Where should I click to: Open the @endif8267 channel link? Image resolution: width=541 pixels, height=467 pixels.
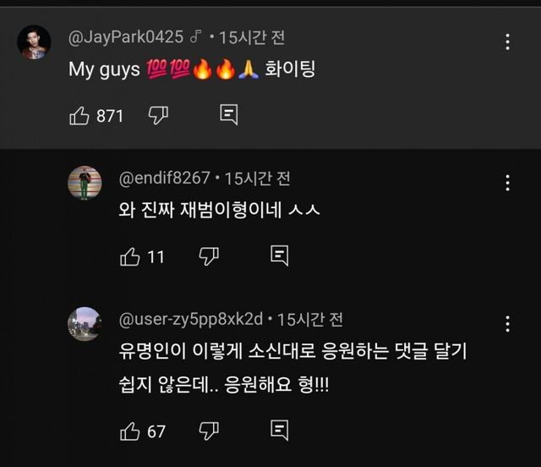click(165, 179)
